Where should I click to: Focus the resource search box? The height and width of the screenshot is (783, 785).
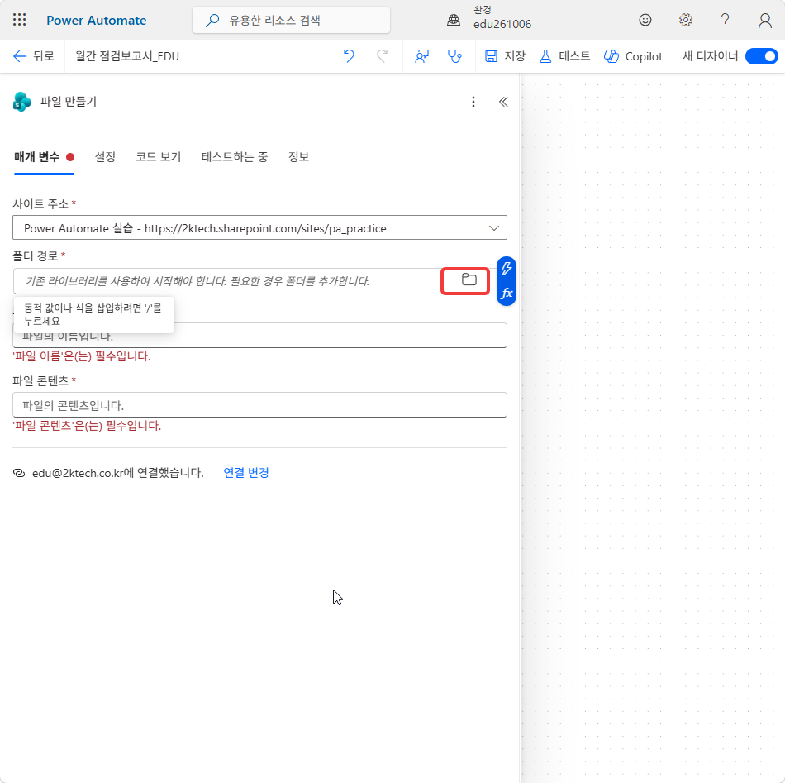(x=291, y=20)
